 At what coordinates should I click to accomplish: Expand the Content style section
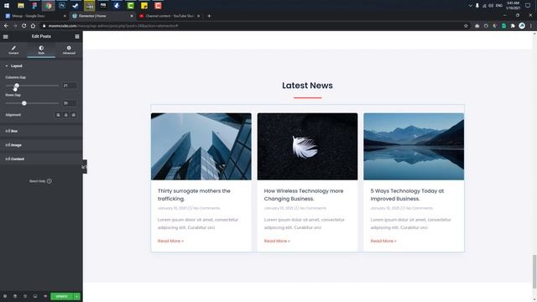[41, 159]
